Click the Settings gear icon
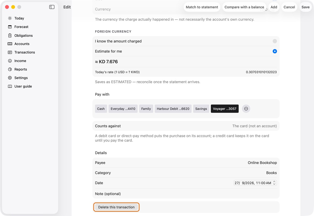The width and height of the screenshot is (314, 216). (x=10, y=78)
